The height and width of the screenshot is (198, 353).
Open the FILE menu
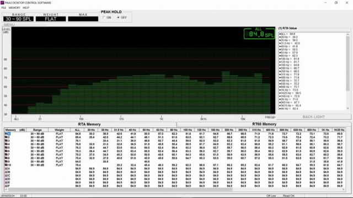pyautogui.click(x=4, y=8)
